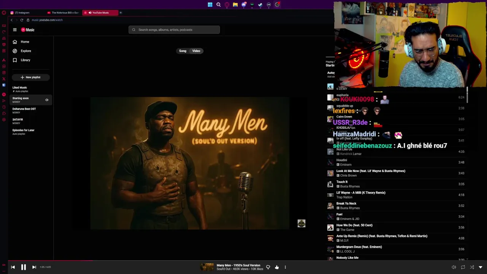
Task: Toggle like on Many Men
Action: tap(277, 267)
